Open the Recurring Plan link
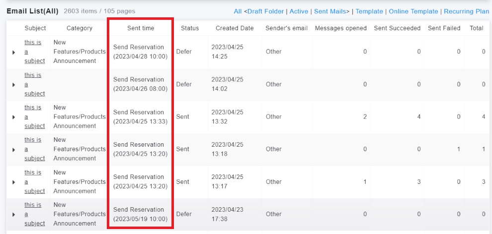 [x=466, y=11]
